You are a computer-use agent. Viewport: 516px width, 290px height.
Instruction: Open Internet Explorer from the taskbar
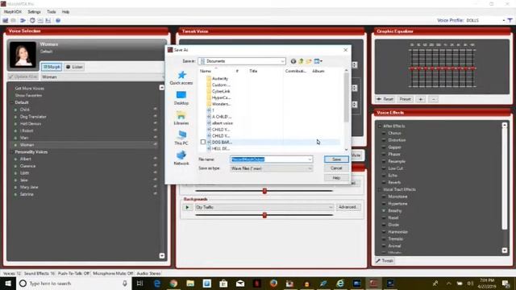tap(340, 283)
